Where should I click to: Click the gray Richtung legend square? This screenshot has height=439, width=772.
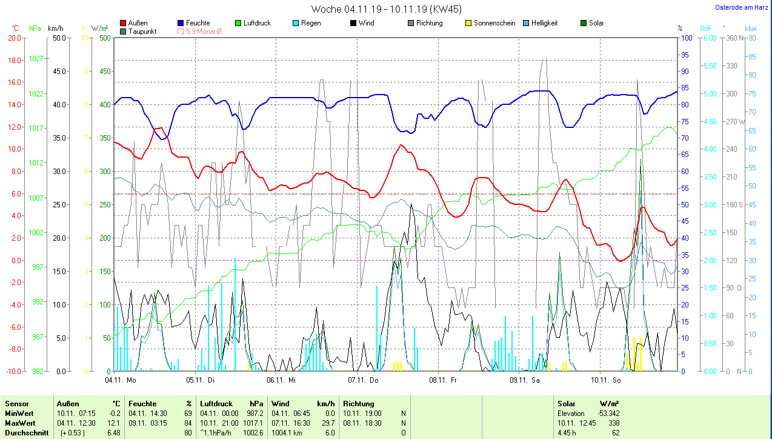411,23
